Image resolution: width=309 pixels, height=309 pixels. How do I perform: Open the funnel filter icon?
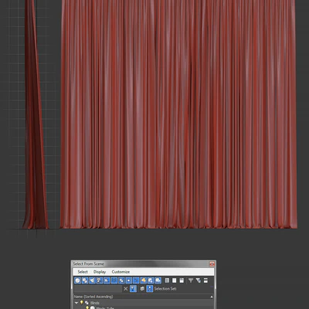tap(191, 280)
